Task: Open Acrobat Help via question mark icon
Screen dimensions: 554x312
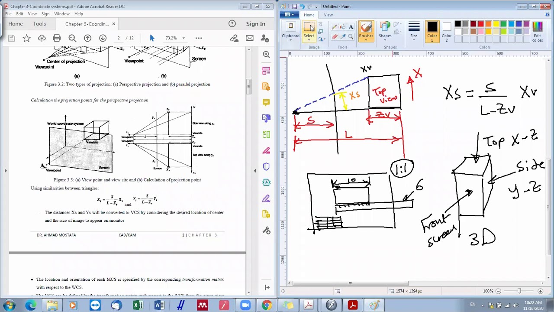Action: click(x=232, y=24)
